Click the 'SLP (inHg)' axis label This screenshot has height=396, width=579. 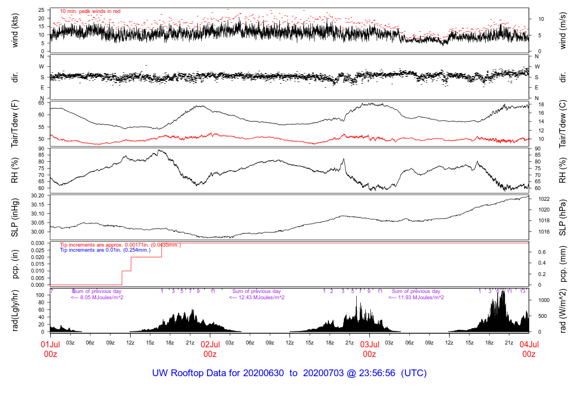(15, 217)
